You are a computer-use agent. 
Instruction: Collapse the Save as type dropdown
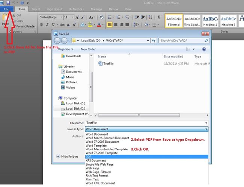click(206, 129)
